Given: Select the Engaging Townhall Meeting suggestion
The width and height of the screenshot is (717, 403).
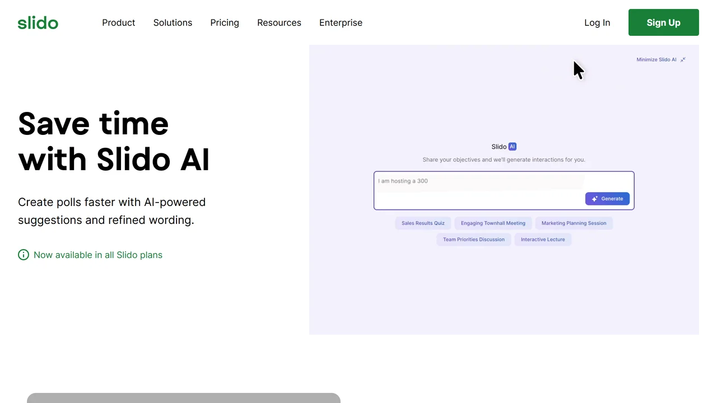Looking at the screenshot, I should (493, 223).
